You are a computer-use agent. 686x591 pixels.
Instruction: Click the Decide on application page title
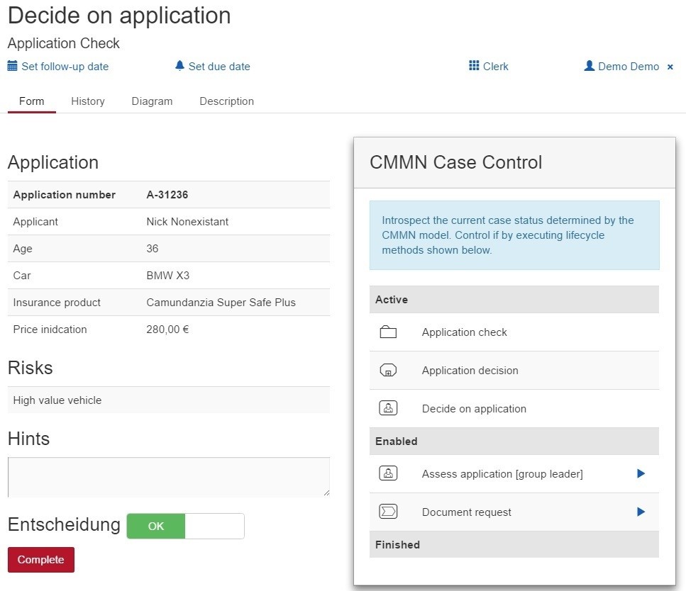point(119,16)
